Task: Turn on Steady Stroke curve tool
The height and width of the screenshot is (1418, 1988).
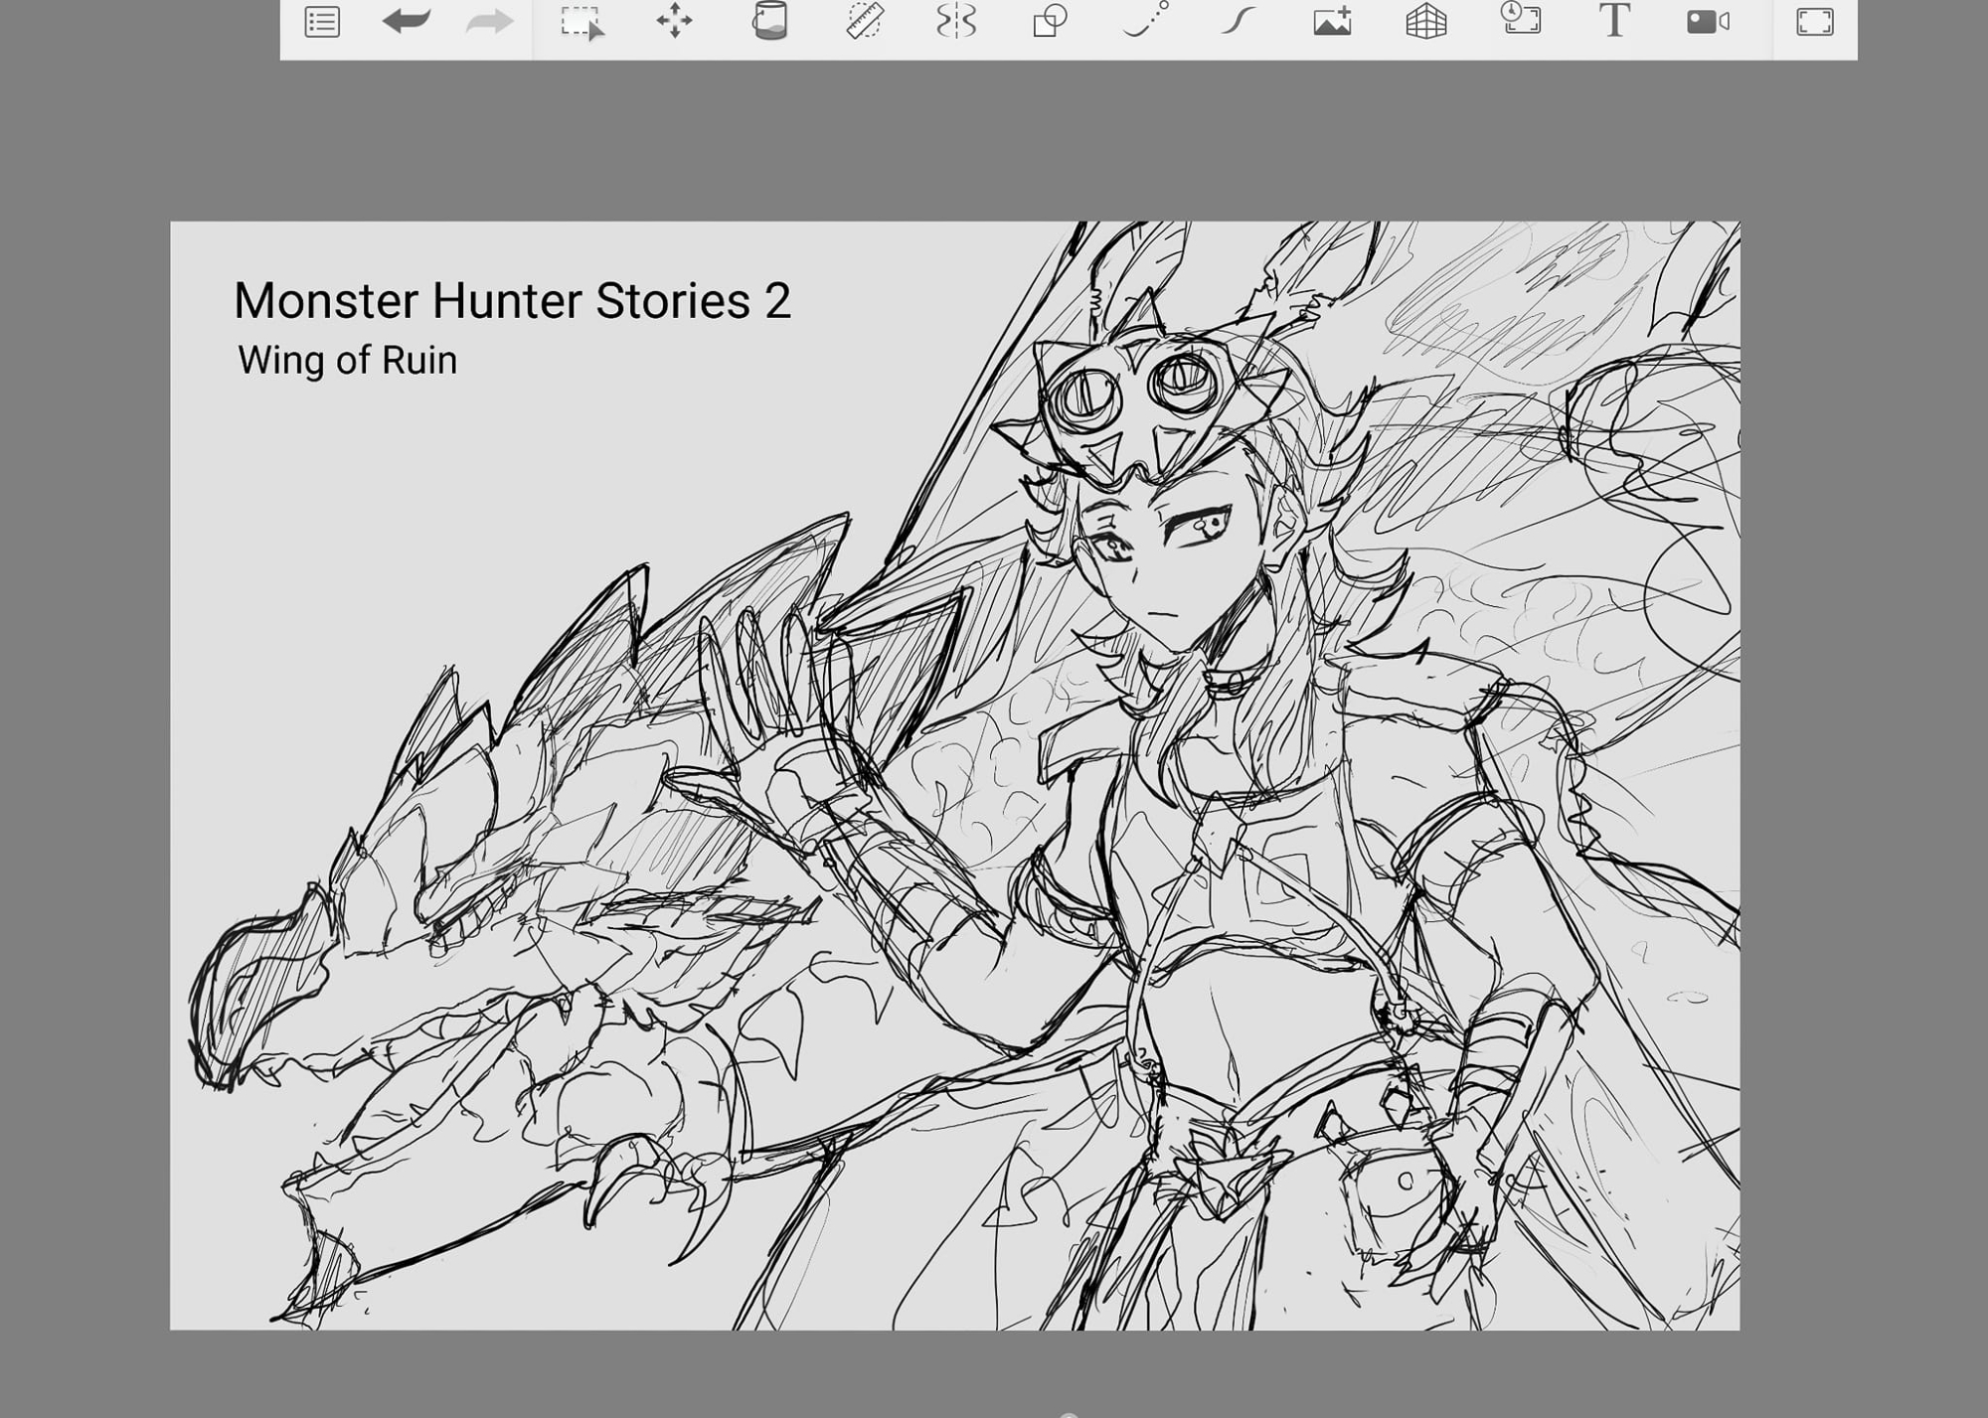Action: click(x=1238, y=22)
